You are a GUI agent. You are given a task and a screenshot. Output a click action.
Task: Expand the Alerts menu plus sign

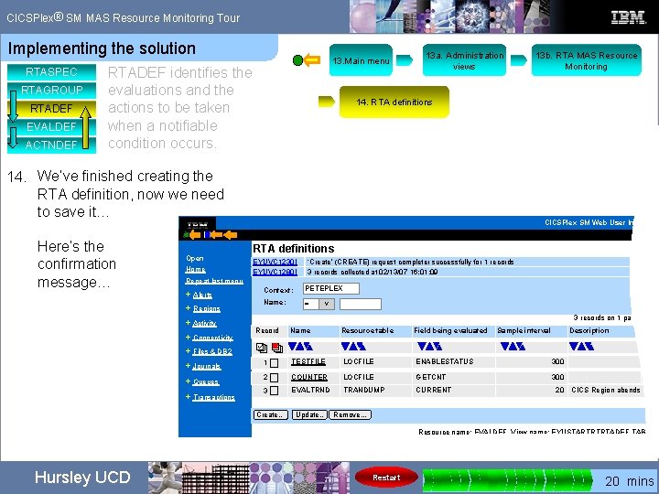click(189, 295)
